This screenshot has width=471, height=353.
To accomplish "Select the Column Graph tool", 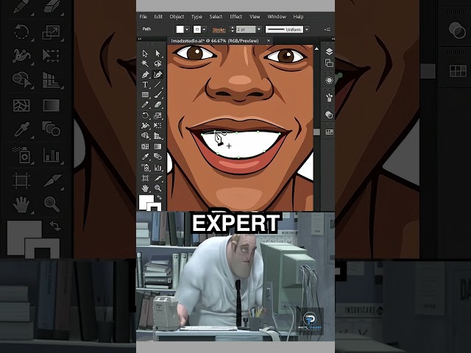I will pos(157,168).
